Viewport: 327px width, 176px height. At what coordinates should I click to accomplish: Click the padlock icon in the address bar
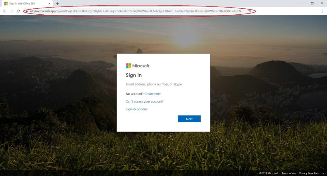pos(27,11)
